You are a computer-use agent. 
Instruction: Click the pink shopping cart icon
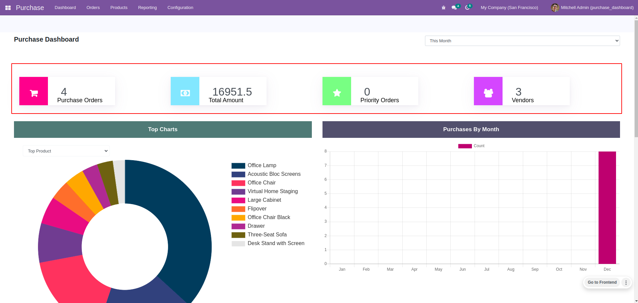click(34, 91)
